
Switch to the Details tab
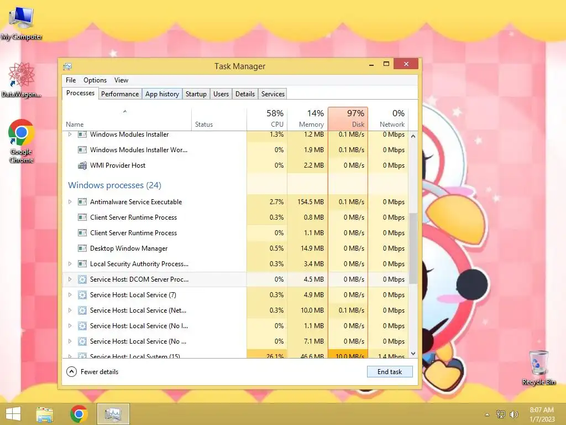(245, 94)
